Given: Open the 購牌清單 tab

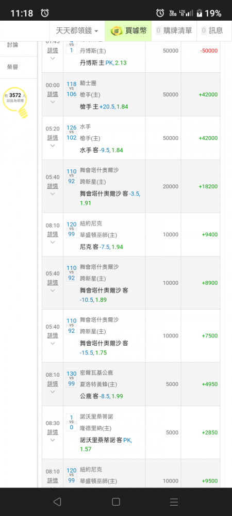Looking at the screenshot, I should 174,31.
